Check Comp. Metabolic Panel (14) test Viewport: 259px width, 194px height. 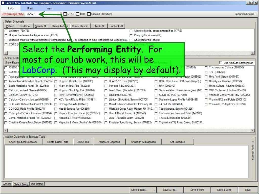coord(6,118)
